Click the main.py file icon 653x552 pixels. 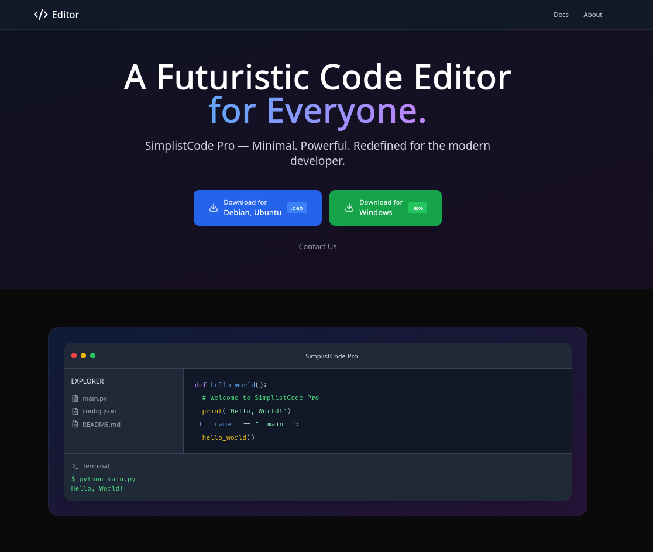tap(75, 398)
